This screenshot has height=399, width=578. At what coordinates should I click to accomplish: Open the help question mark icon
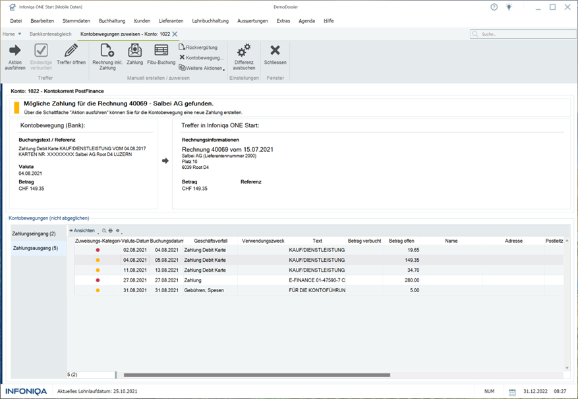pos(494,7)
